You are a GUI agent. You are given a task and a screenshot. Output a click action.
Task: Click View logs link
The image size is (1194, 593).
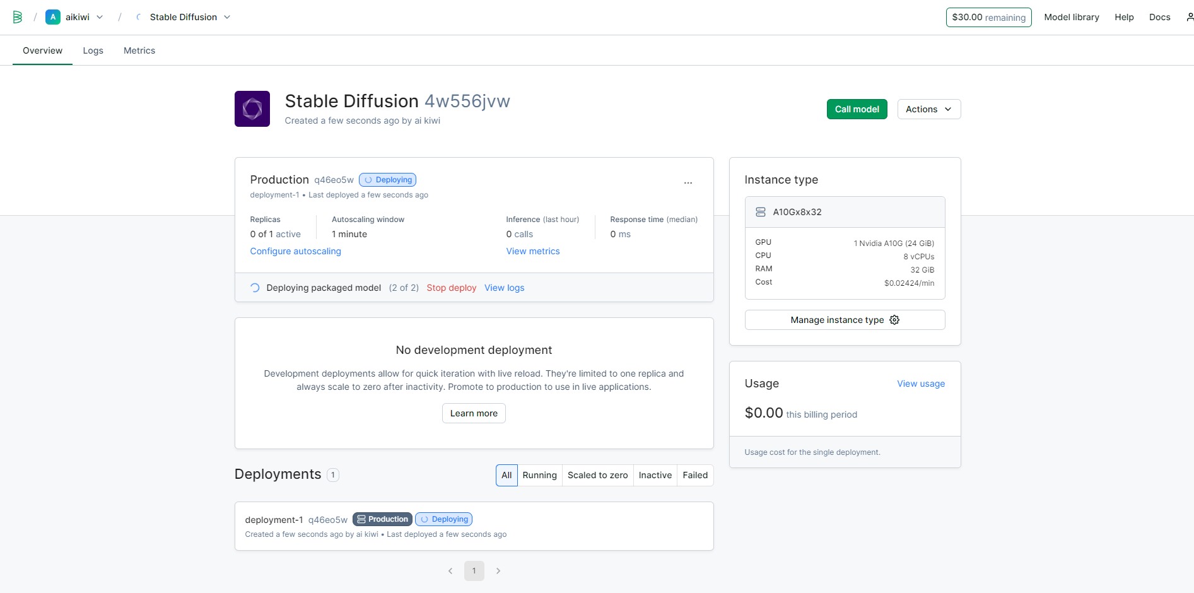[x=505, y=288]
